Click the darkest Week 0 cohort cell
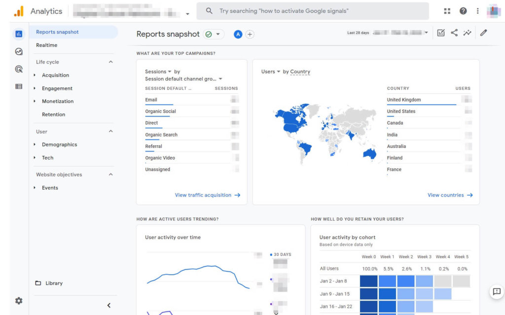The width and height of the screenshot is (505, 315). 368,280
